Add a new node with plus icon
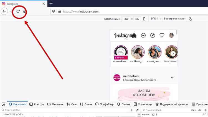 point(131,110)
